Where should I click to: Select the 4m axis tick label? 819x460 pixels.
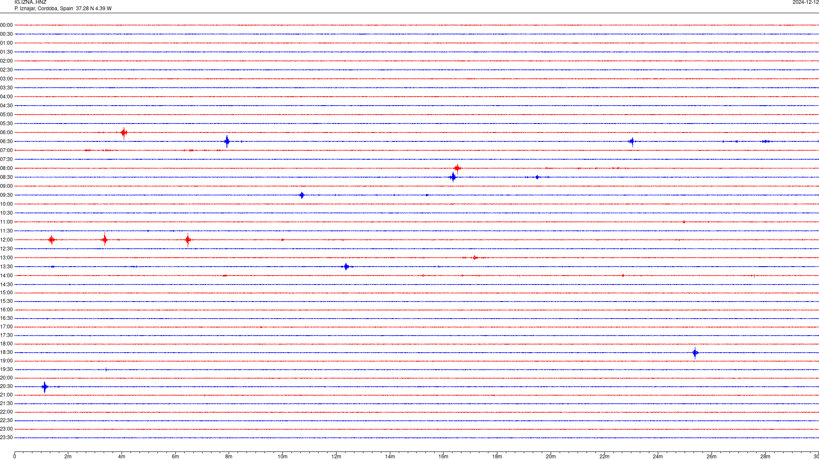click(122, 457)
